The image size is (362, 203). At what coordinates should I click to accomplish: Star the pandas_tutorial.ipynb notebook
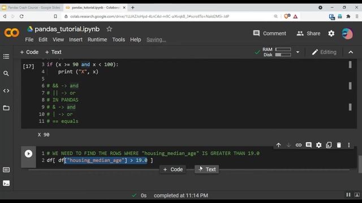[109, 29]
